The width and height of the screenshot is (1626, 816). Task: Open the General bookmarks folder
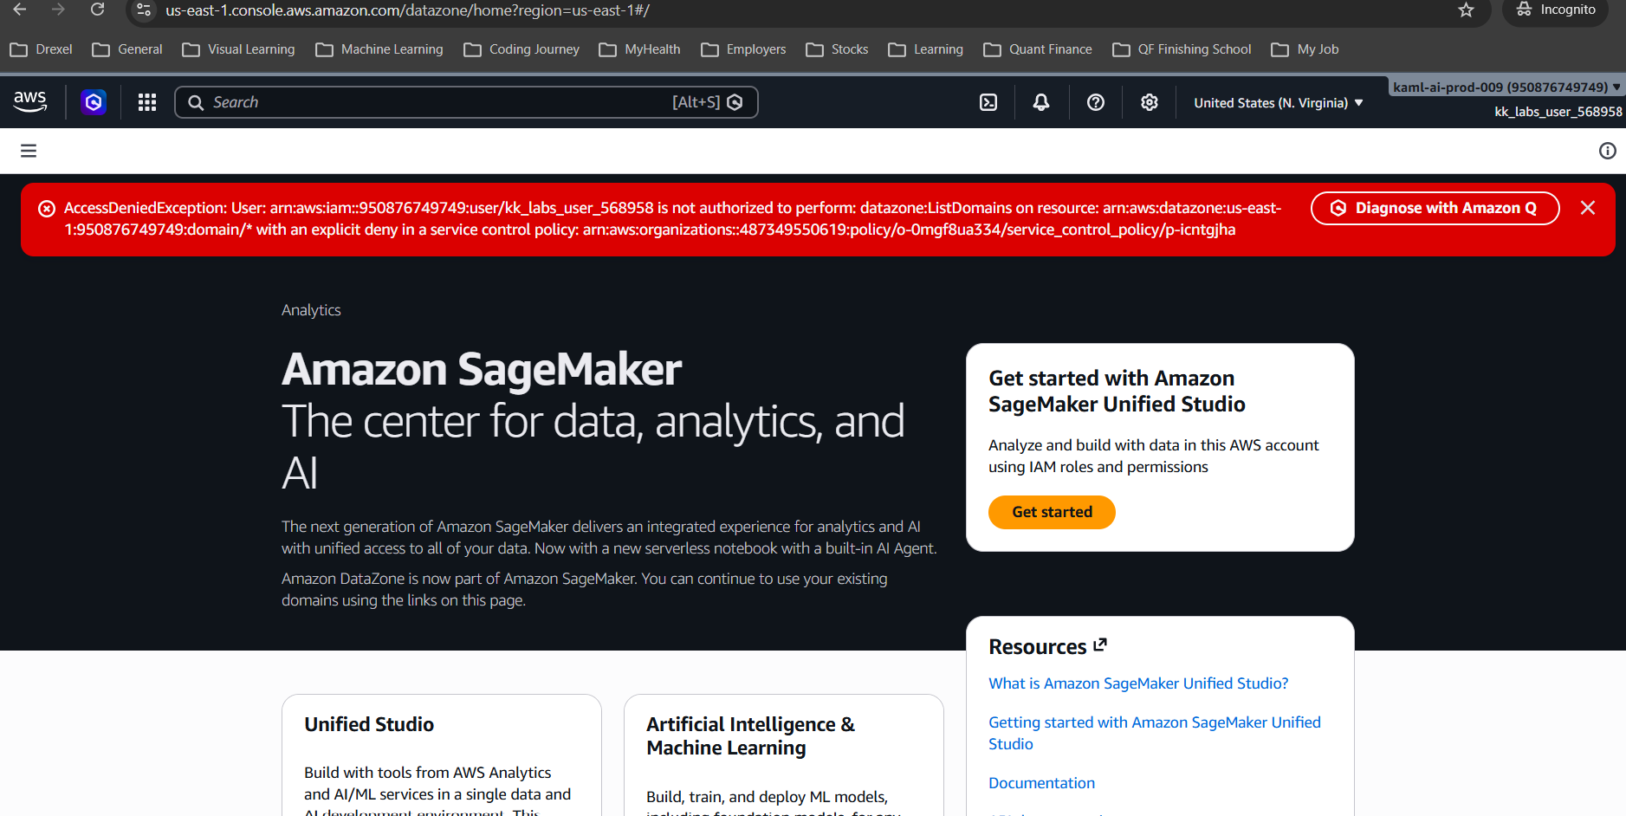point(127,49)
